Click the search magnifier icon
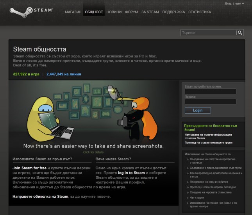The width and height of the screenshot is (252, 215). (240, 33)
